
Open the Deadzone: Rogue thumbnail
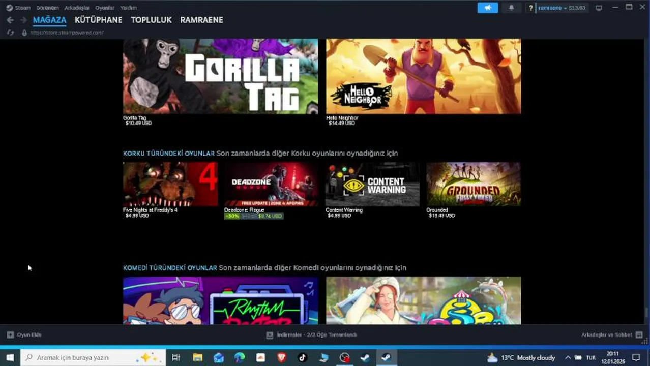[x=271, y=184]
